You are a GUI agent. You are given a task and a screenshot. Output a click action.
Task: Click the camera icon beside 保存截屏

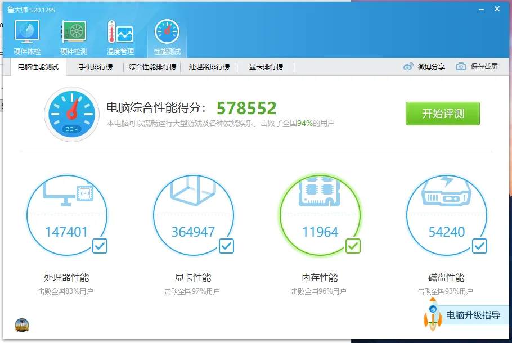[x=461, y=66]
